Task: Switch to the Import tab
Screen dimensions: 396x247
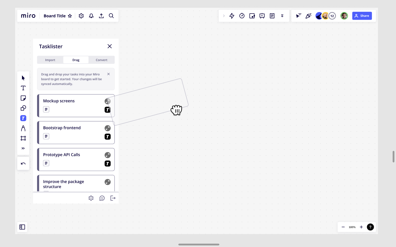Action: [x=50, y=60]
